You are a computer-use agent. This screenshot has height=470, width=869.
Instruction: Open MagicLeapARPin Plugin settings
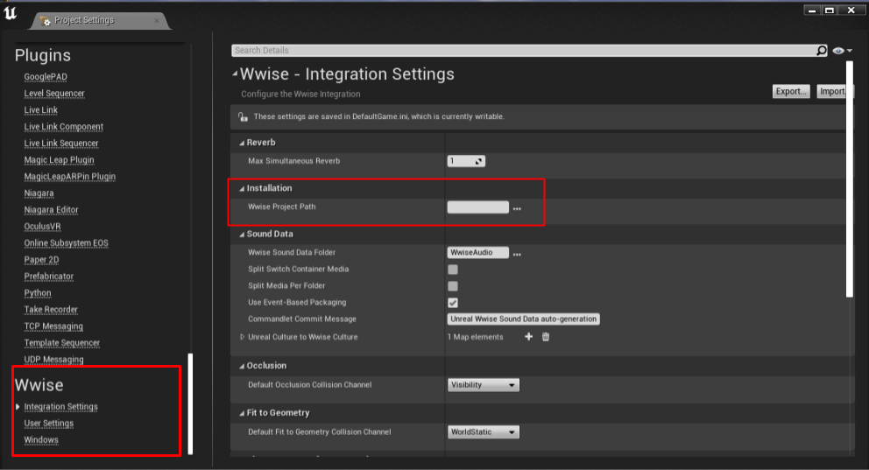click(70, 177)
